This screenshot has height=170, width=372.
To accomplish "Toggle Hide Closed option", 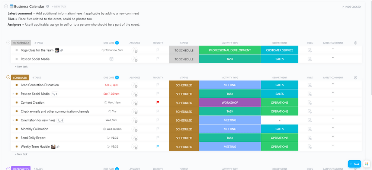I will (x=351, y=7).
